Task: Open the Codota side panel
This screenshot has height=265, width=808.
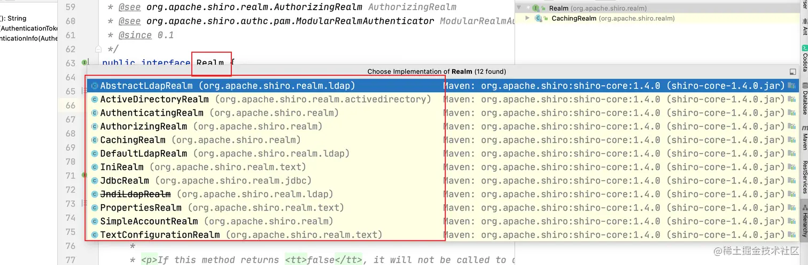Action: tap(804, 58)
